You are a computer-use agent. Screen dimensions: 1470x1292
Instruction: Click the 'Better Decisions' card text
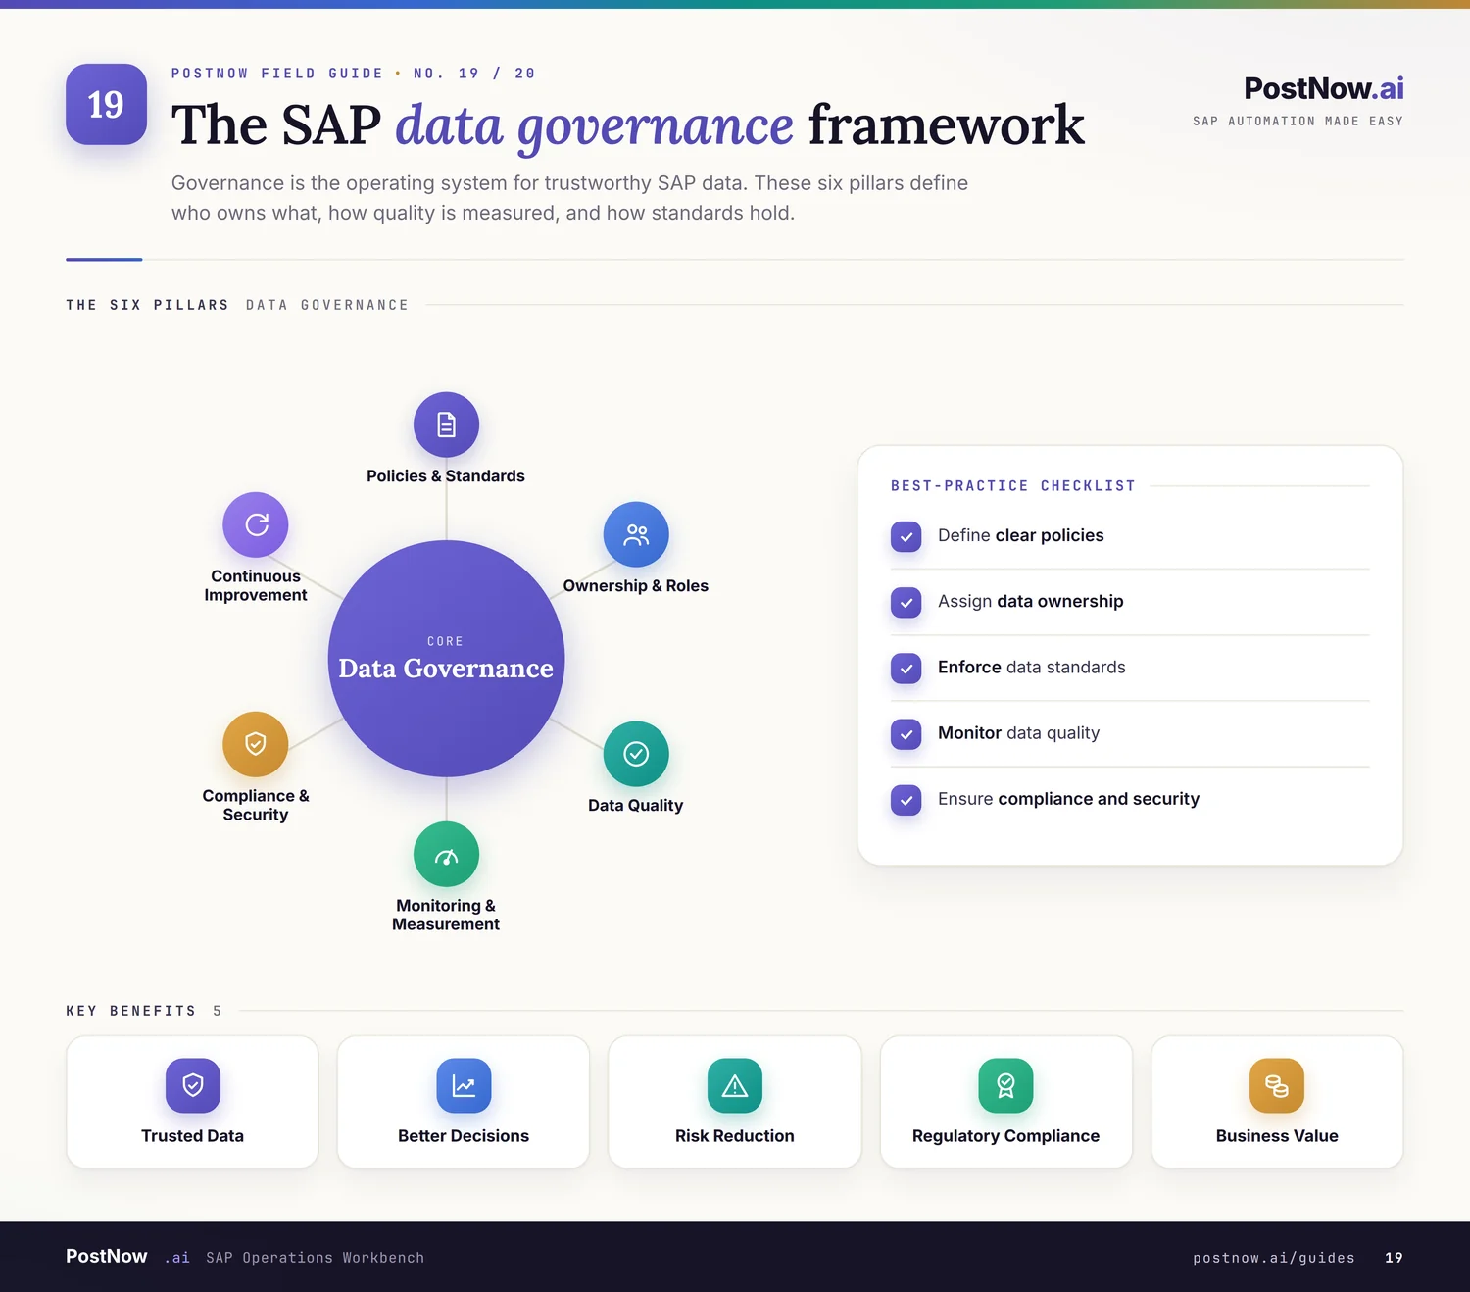pos(464,1135)
